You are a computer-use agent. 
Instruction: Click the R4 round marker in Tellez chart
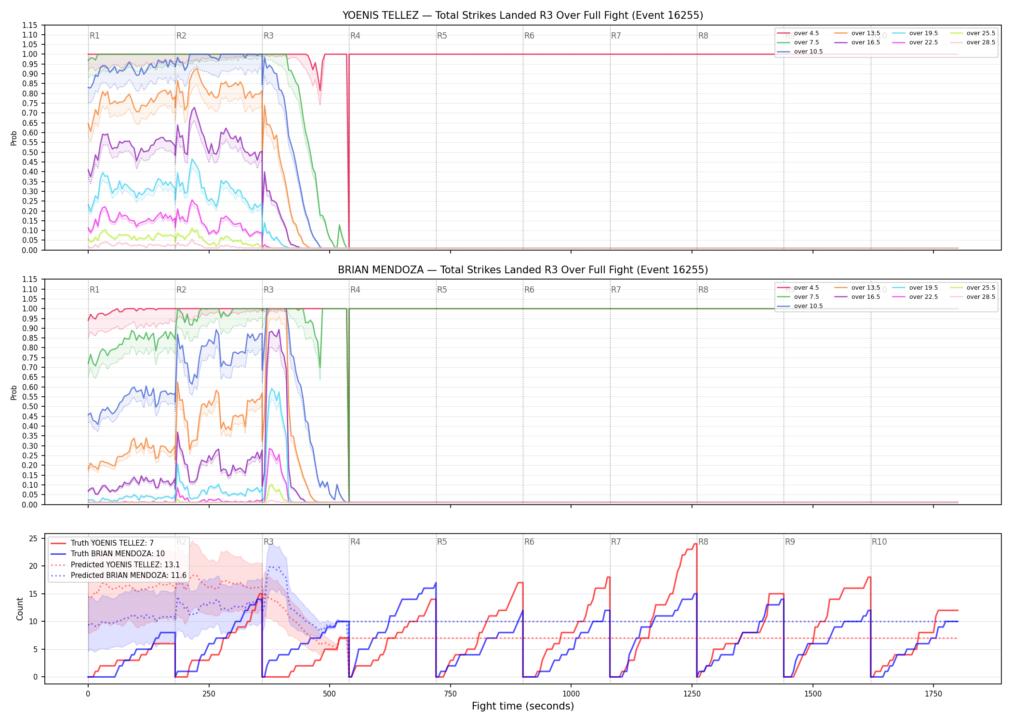point(355,36)
